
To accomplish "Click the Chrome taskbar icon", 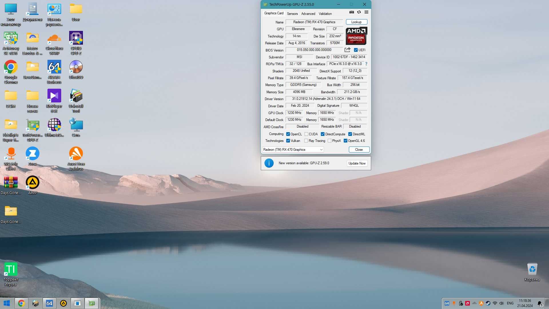I will (21, 303).
